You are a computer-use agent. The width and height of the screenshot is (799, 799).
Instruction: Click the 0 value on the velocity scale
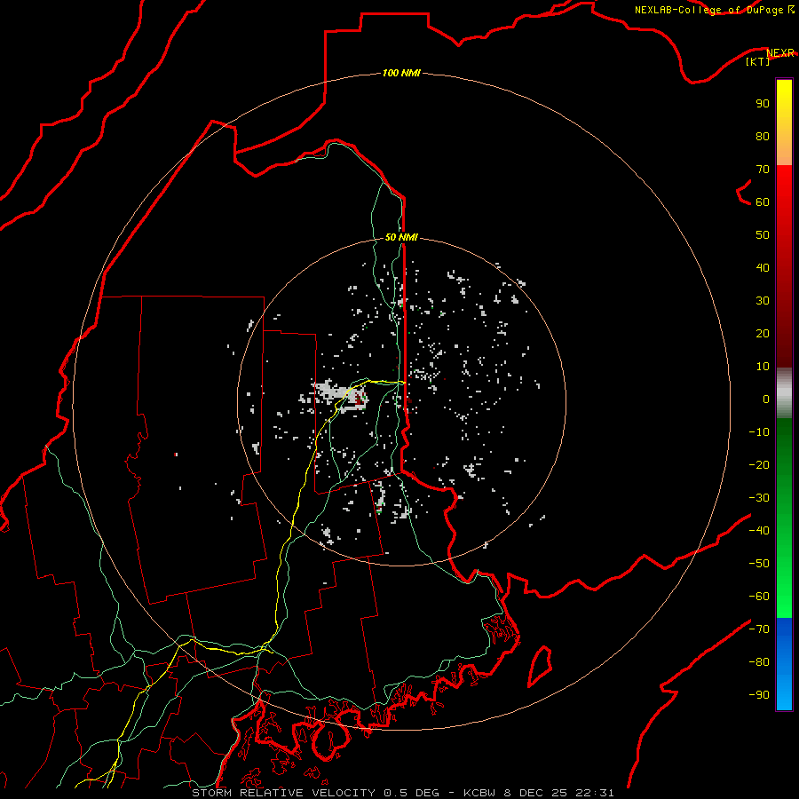766,399
